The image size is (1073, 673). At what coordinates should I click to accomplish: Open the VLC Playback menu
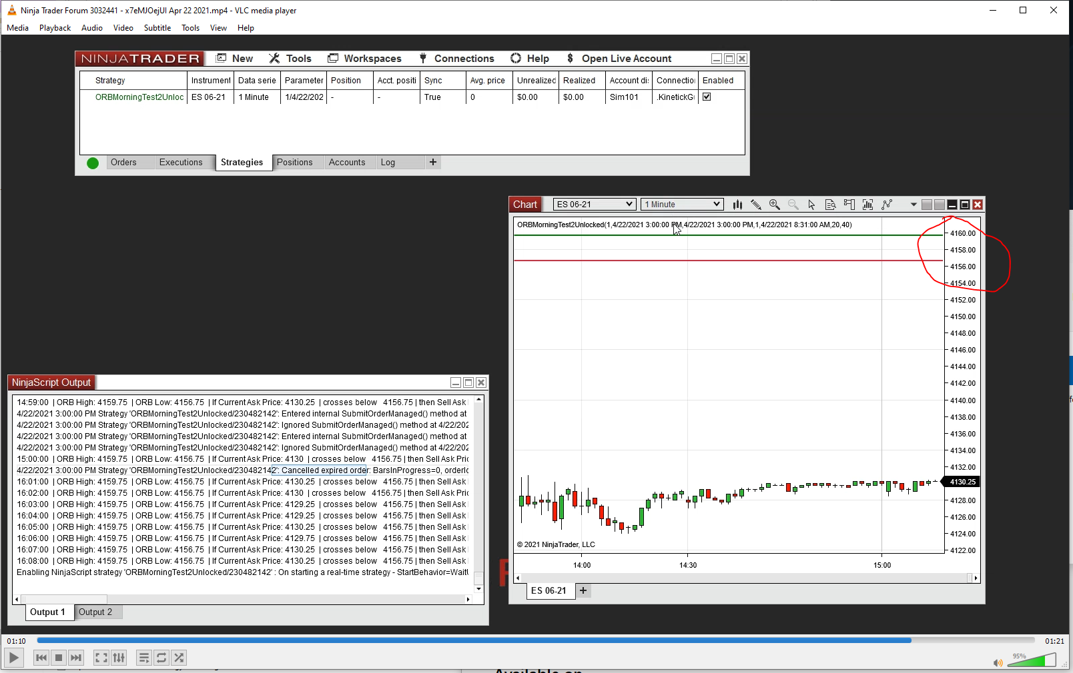pos(55,28)
